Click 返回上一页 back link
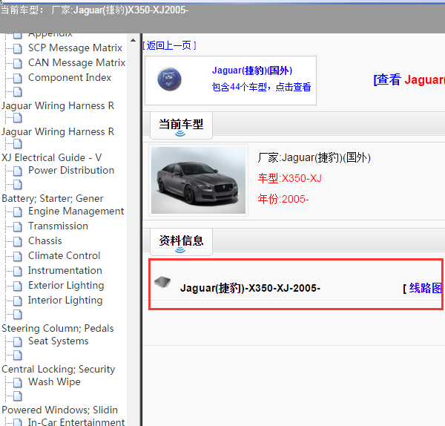 pos(169,45)
